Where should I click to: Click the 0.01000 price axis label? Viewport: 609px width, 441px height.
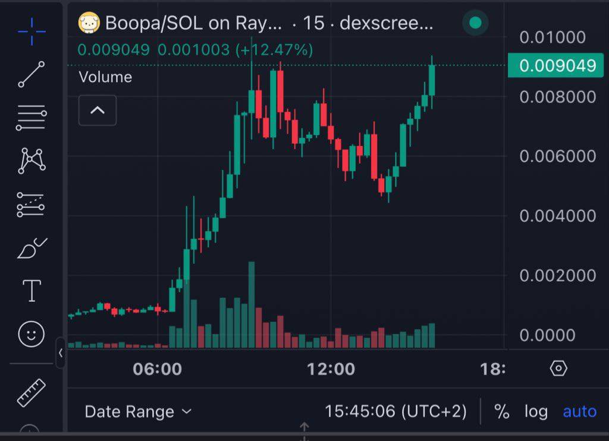click(553, 37)
